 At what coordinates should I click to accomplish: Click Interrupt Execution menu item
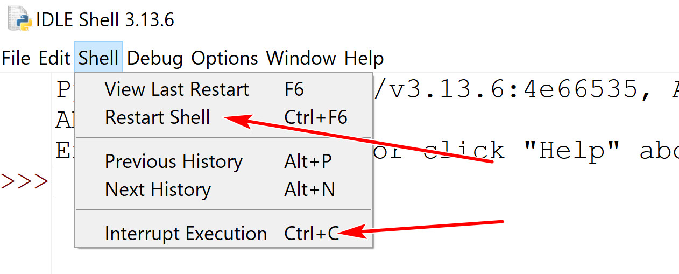tap(186, 234)
